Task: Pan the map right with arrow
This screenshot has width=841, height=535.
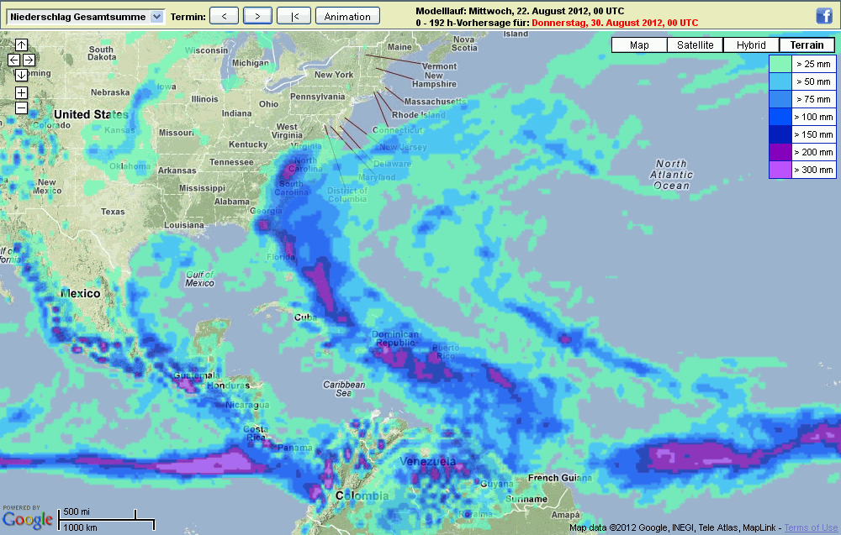Action: [29, 60]
